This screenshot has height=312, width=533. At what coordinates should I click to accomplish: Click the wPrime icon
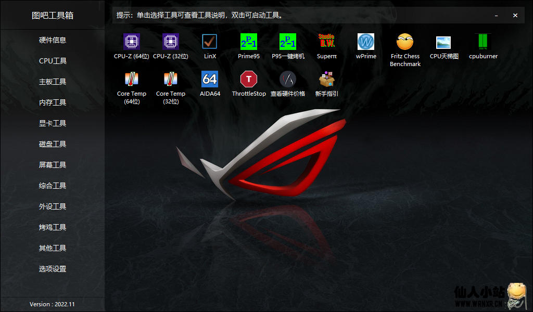[x=366, y=42]
